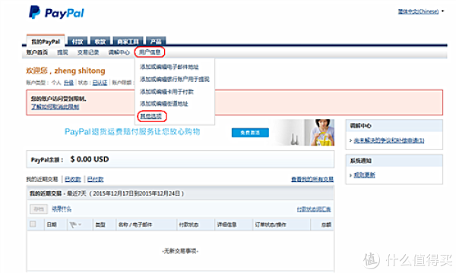
Task: Choose add or edit bank account option
Action: click(x=175, y=79)
